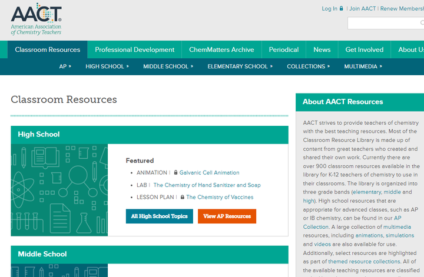Viewport: 424px width, 277px height.
Task: Open The Chemistry of Hand Sanitizer and Soap
Action: (207, 185)
